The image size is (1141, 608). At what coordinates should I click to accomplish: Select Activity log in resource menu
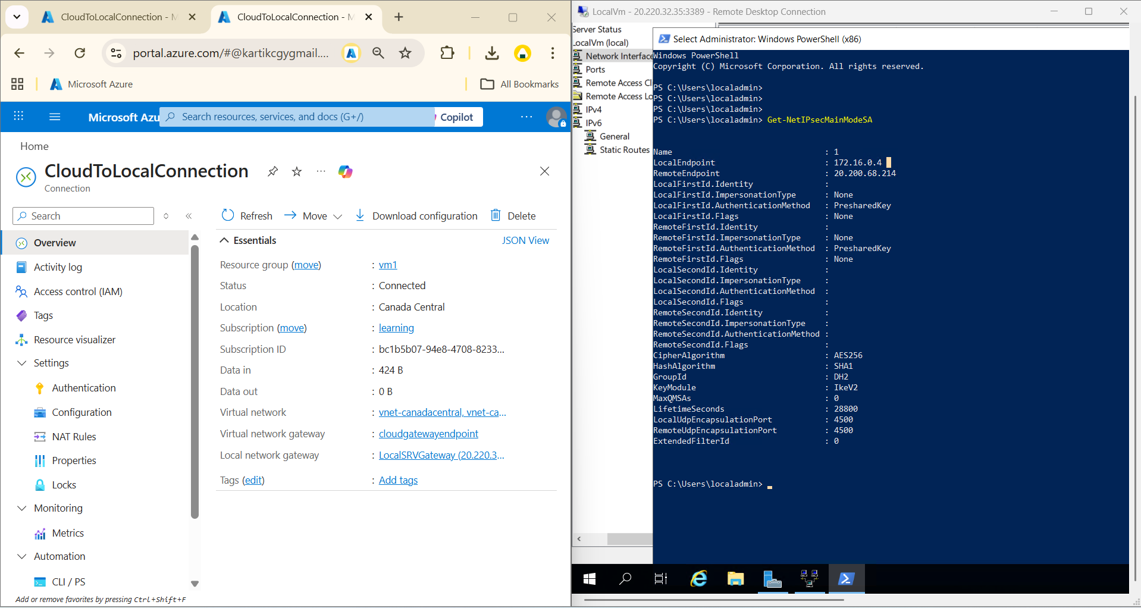coord(58,267)
